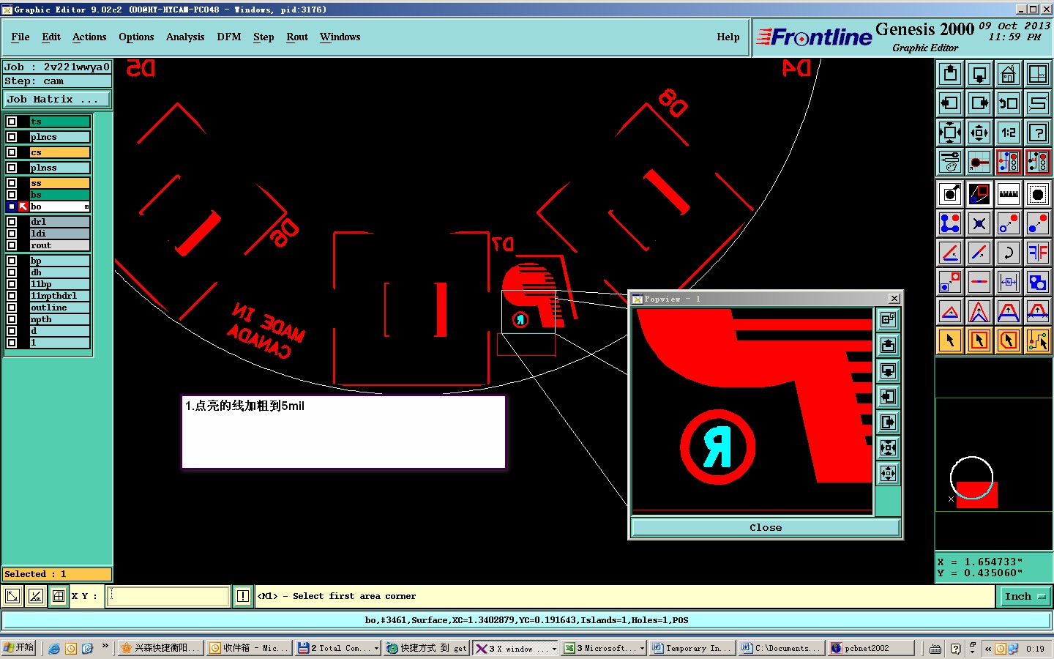This screenshot has height=659, width=1054.
Task: Open the Analysis menu
Action: (x=185, y=37)
